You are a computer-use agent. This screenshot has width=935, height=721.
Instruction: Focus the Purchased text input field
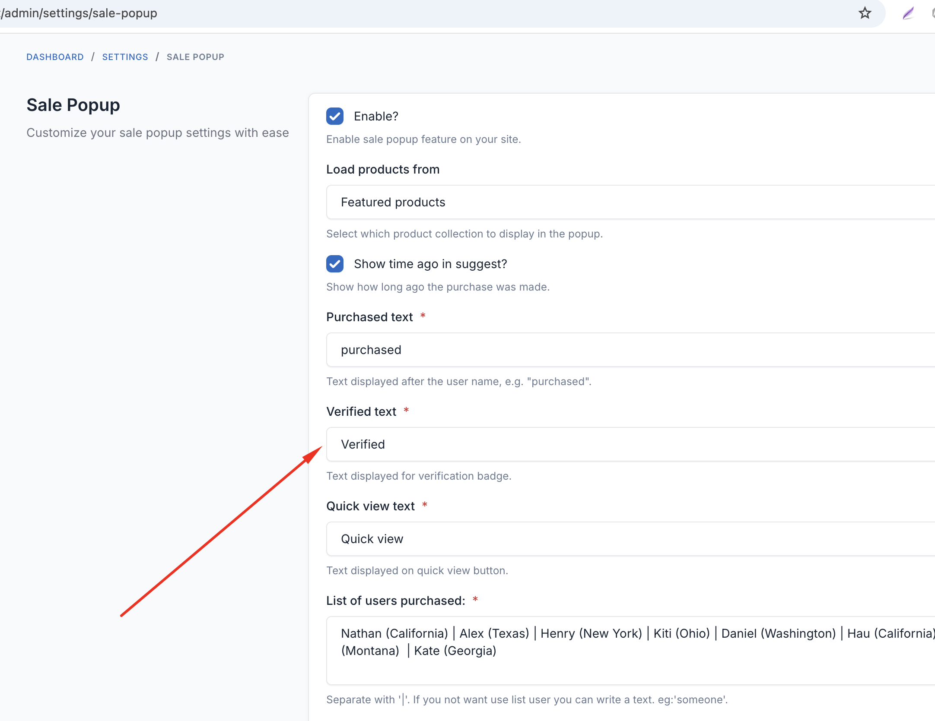pos(631,350)
